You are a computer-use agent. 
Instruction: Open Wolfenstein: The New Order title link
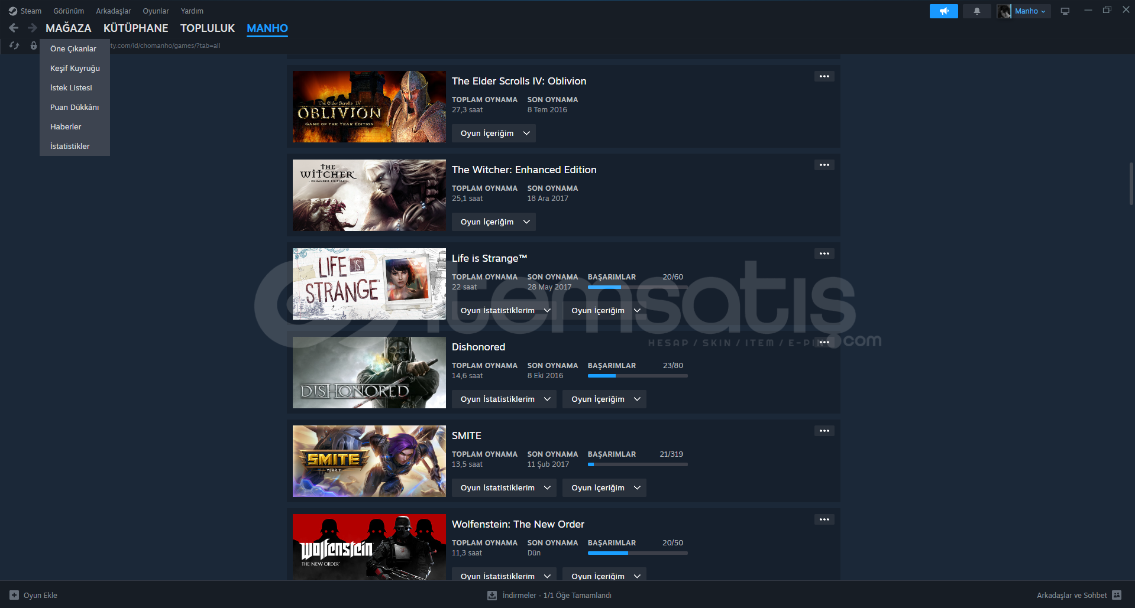(x=518, y=524)
